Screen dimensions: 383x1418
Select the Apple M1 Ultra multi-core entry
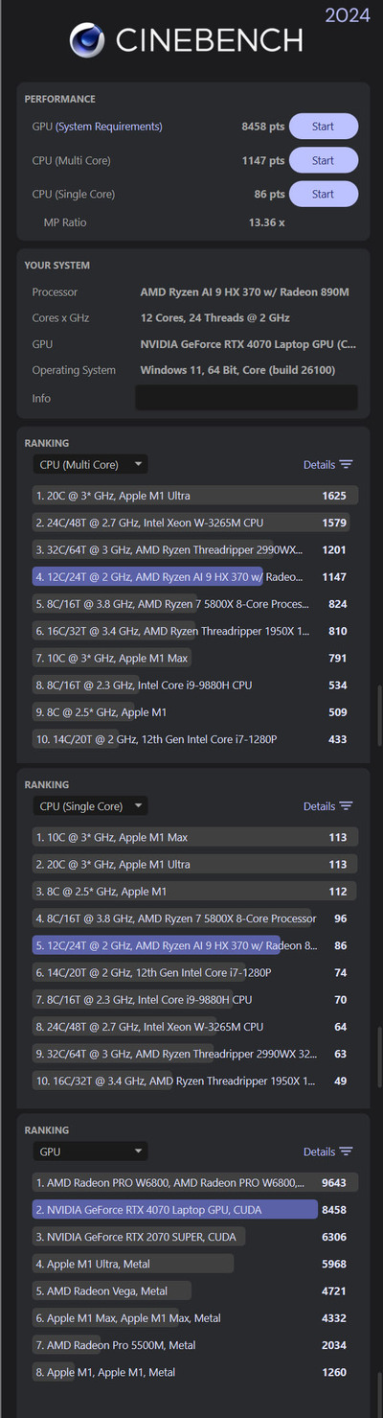(x=195, y=496)
